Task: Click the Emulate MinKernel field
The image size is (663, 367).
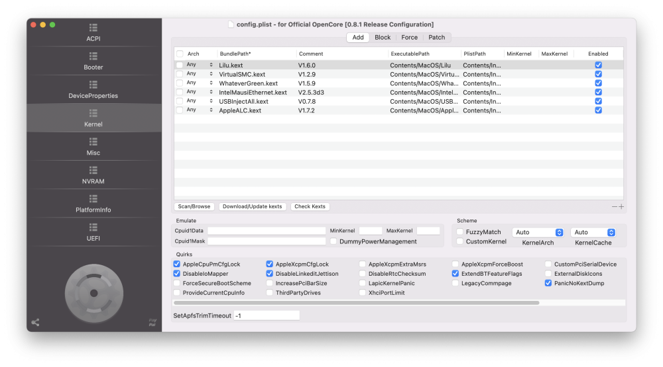Action: (371, 231)
